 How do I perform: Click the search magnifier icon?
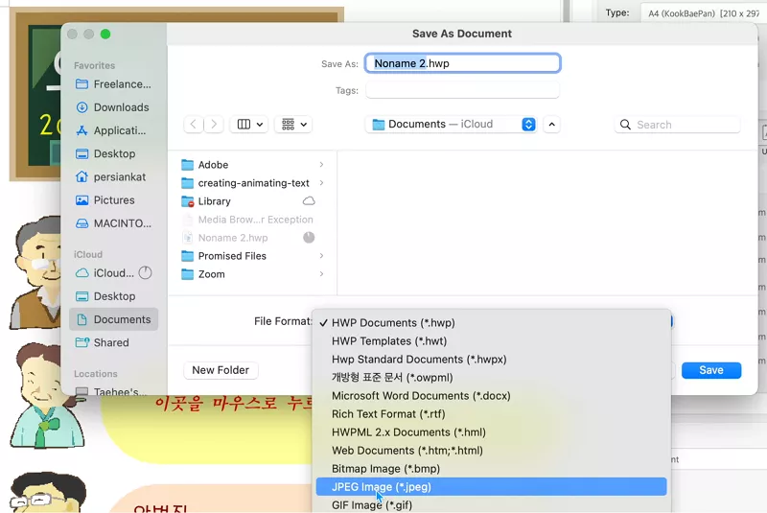pyautogui.click(x=625, y=125)
